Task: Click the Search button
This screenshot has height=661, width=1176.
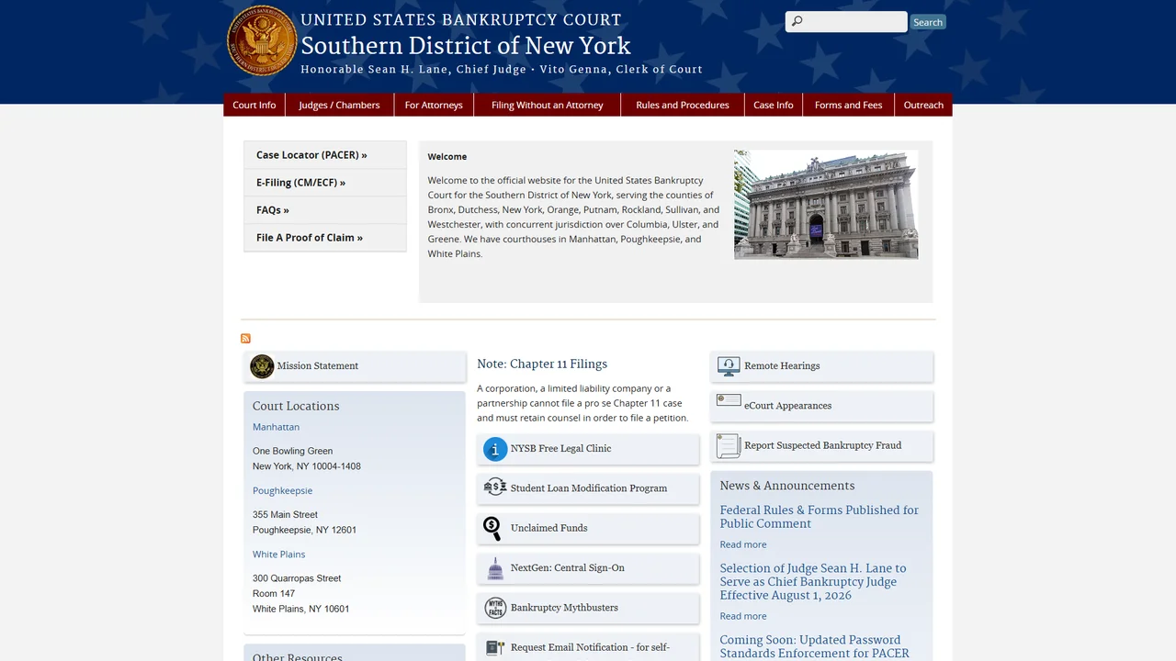Action: click(x=928, y=22)
